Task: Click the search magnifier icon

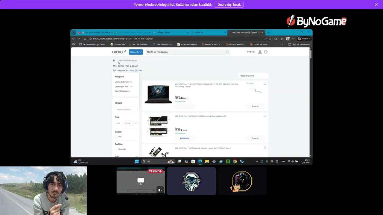Action: tap(227, 52)
